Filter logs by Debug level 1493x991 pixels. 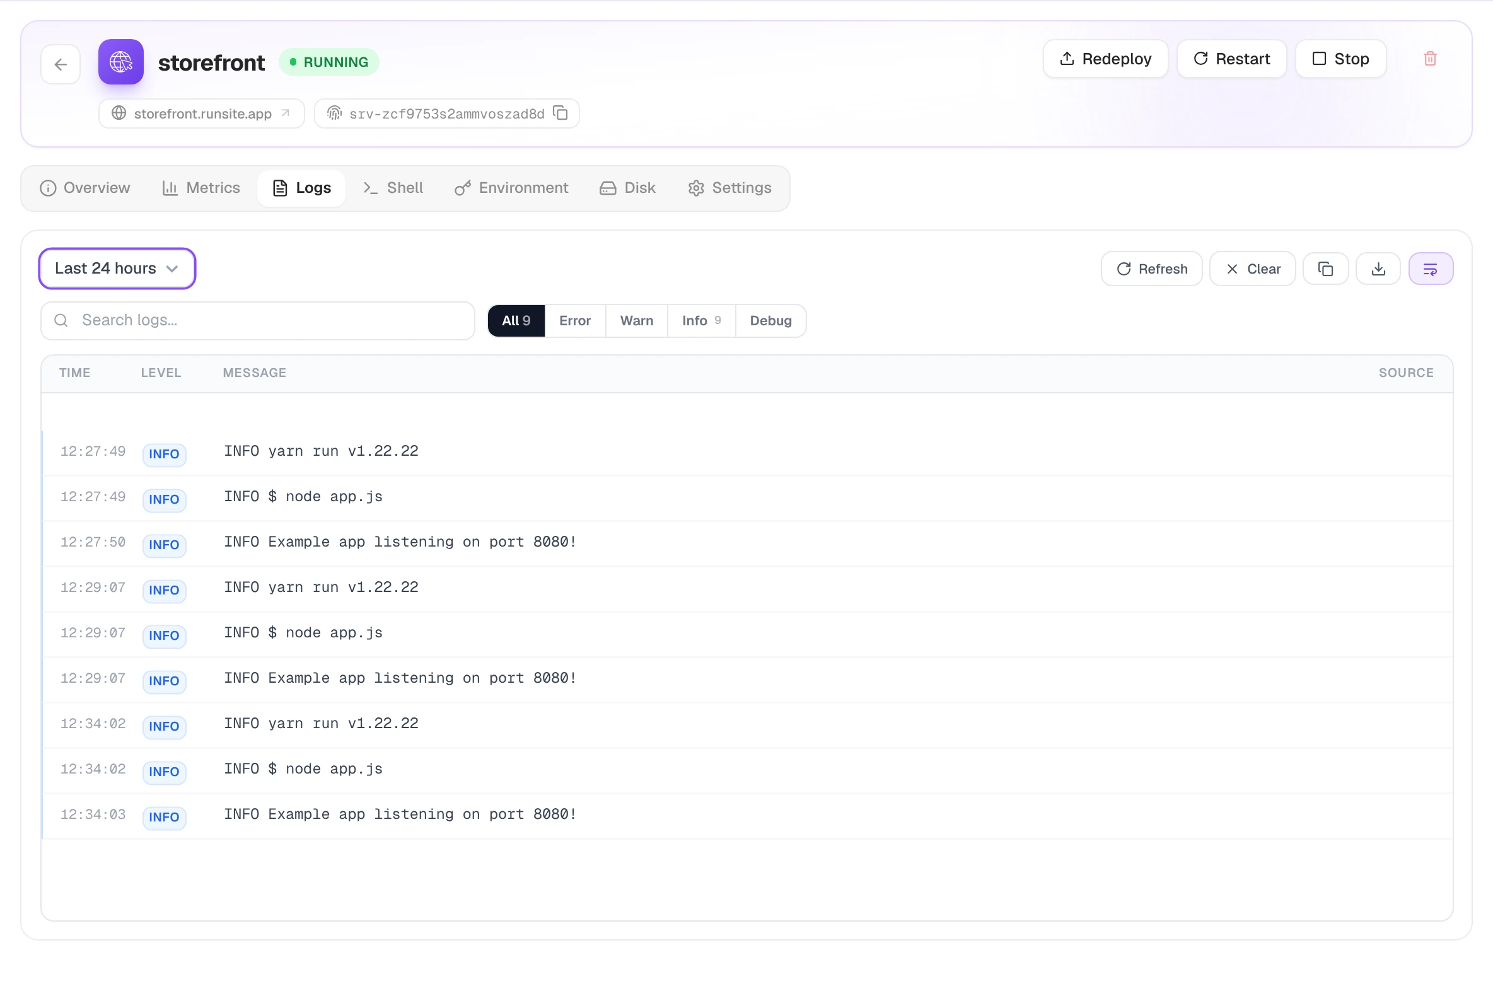tap(770, 321)
